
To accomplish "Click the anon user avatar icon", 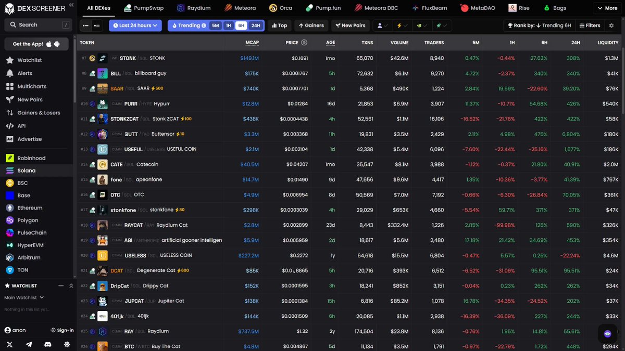I will [8, 330].
